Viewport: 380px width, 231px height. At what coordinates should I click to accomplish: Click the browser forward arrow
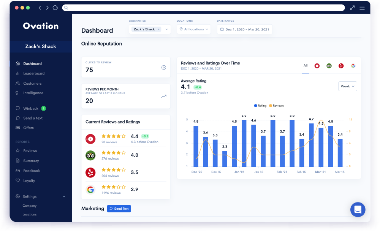(47, 8)
